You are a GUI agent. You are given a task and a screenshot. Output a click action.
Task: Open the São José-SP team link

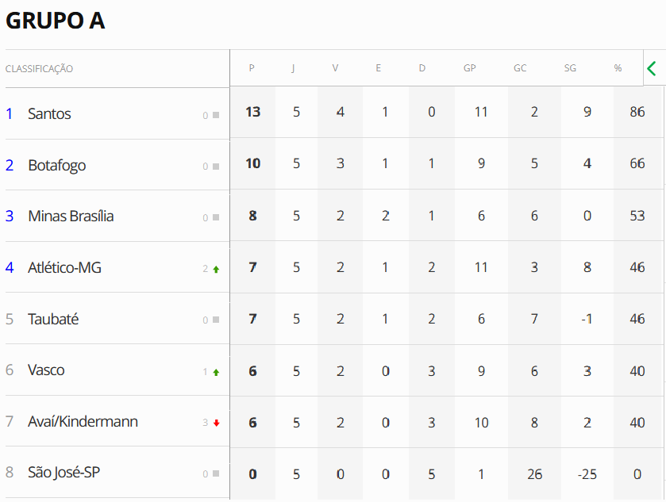pos(64,473)
